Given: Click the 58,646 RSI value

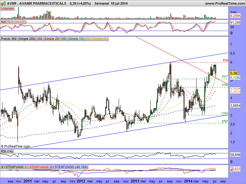Looking at the screenshot, I should (235, 155).
